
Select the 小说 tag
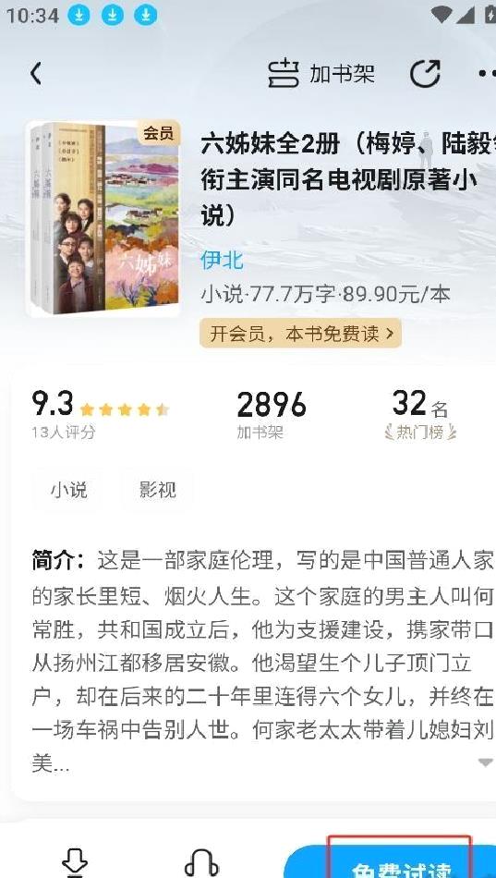tap(69, 490)
